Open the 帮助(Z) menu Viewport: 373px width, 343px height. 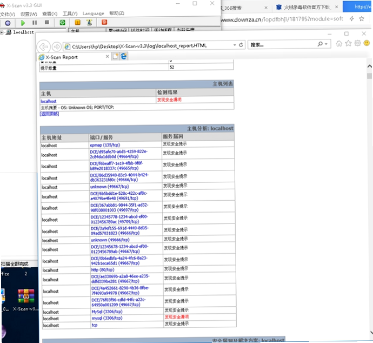117,13
